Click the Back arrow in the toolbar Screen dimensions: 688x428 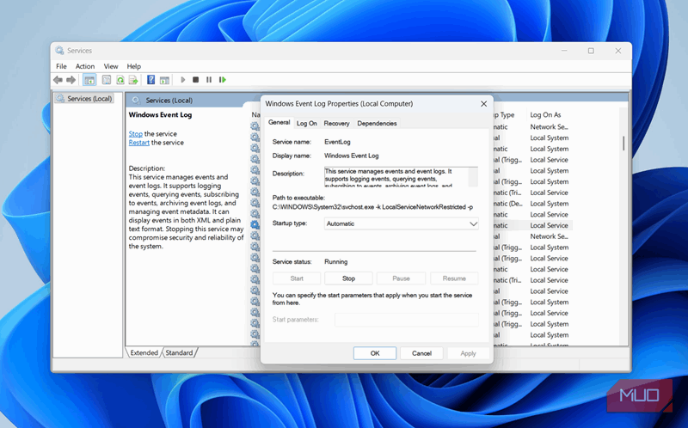pyautogui.click(x=58, y=80)
